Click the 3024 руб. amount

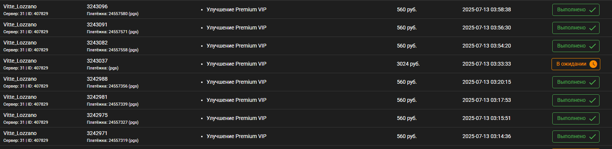coord(408,64)
